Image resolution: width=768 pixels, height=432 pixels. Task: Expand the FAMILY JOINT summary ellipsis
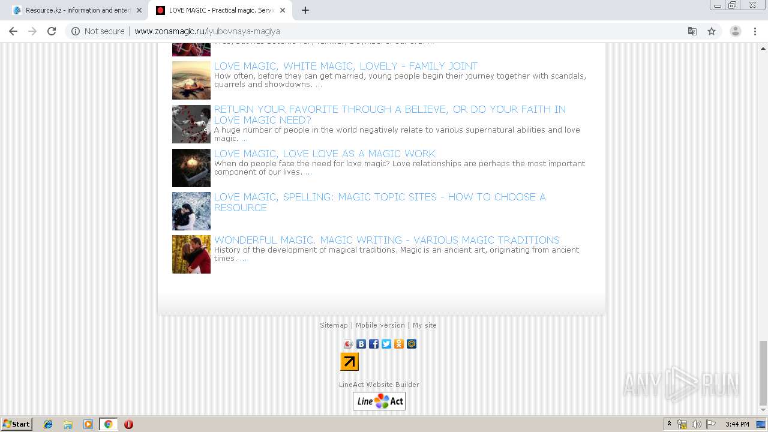[319, 85]
